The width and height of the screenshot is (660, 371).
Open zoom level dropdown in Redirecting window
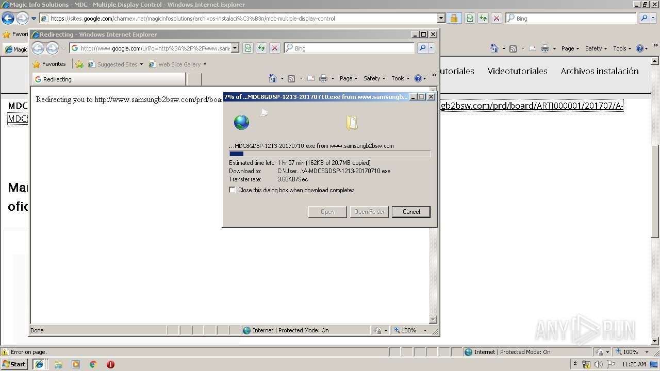point(425,330)
